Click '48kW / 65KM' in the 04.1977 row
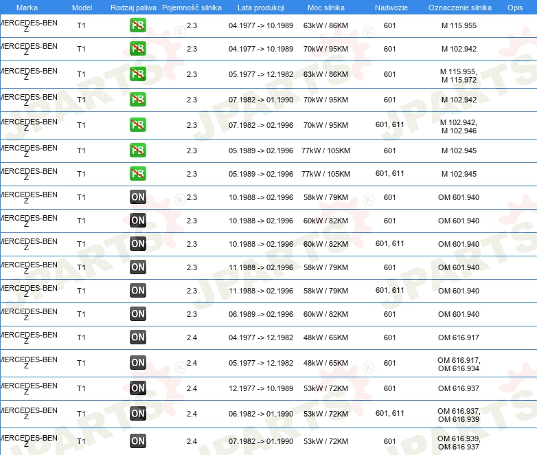 [x=325, y=337]
